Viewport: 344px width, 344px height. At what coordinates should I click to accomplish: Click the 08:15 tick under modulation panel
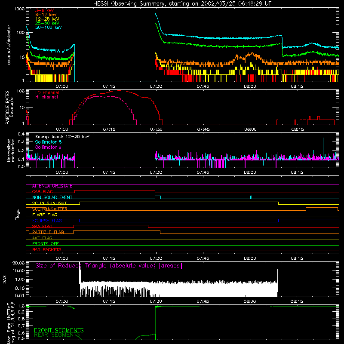pyautogui.click(x=297, y=172)
